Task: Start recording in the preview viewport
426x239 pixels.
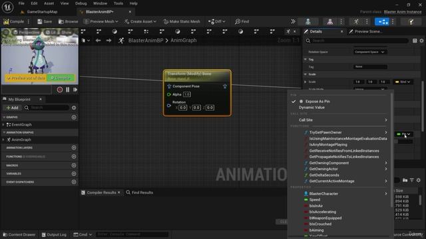Action: coord(60,90)
